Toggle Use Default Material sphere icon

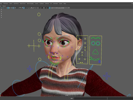click(10, 8)
